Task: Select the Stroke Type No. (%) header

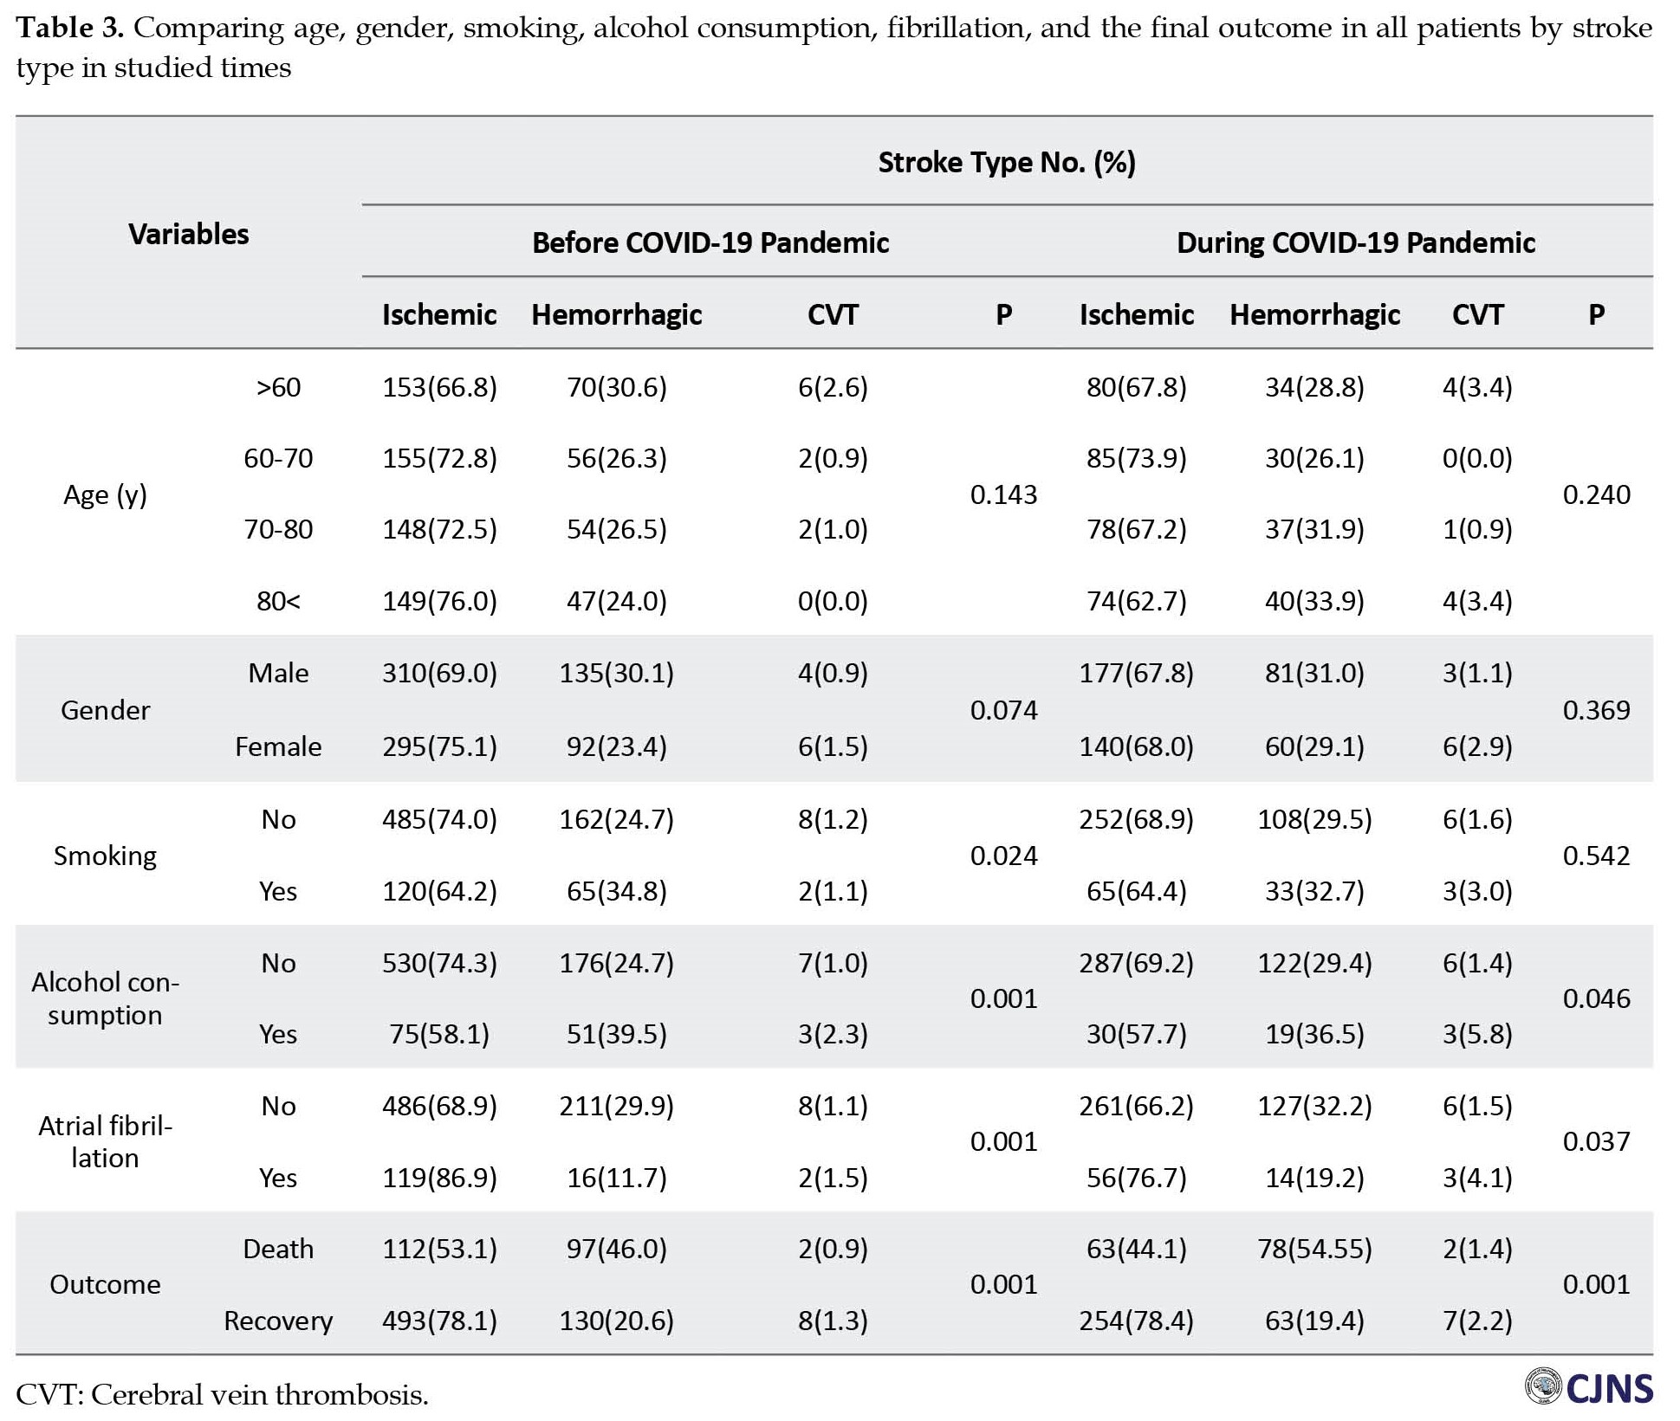Action: pos(1006,162)
